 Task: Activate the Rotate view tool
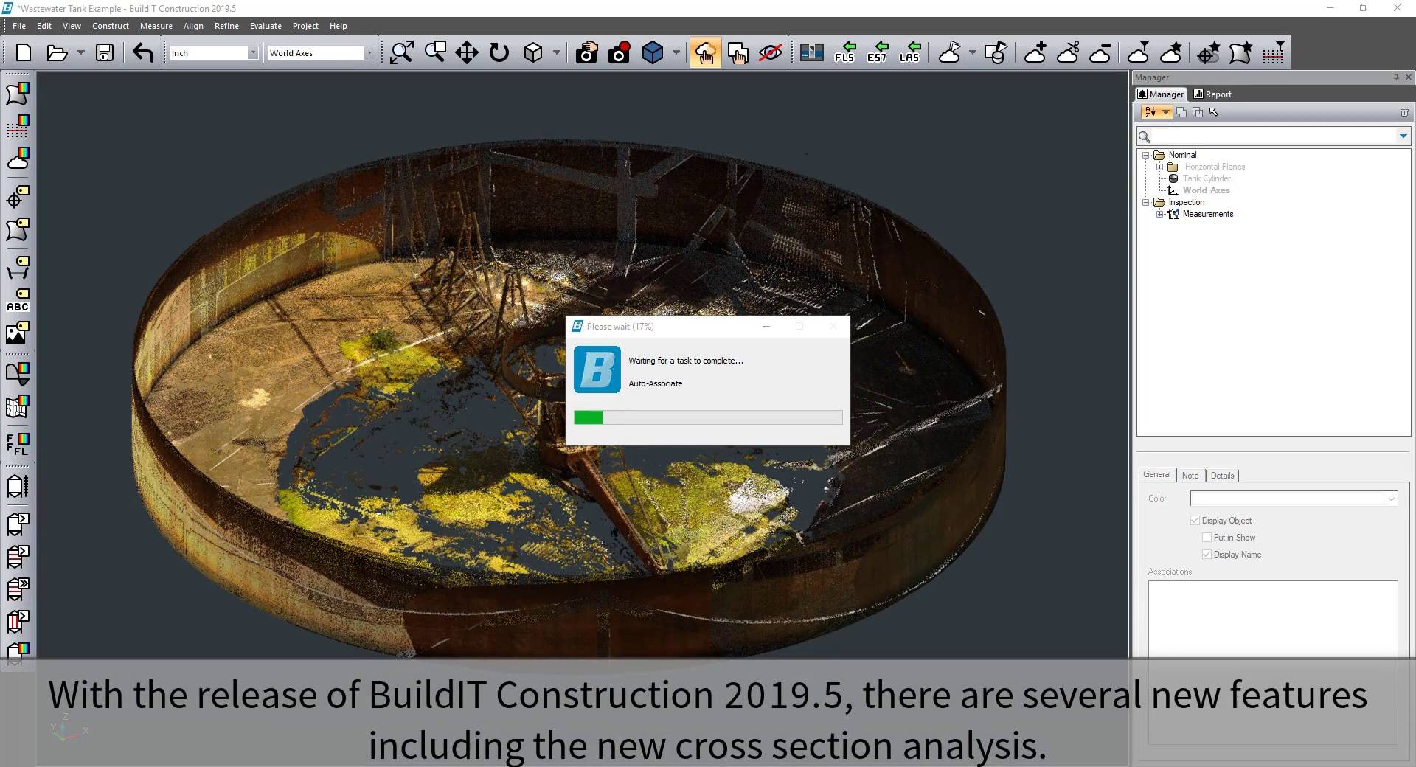tap(500, 52)
